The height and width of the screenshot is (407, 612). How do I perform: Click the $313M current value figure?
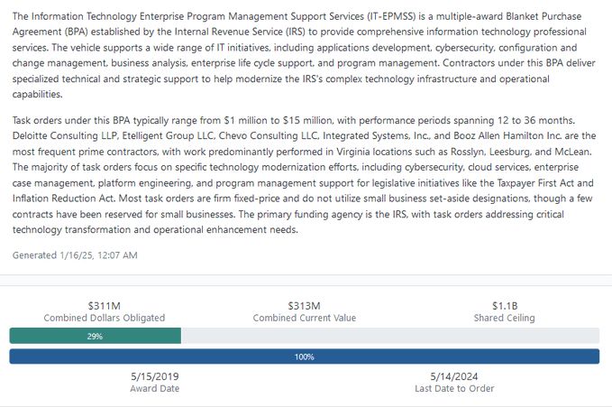click(304, 306)
